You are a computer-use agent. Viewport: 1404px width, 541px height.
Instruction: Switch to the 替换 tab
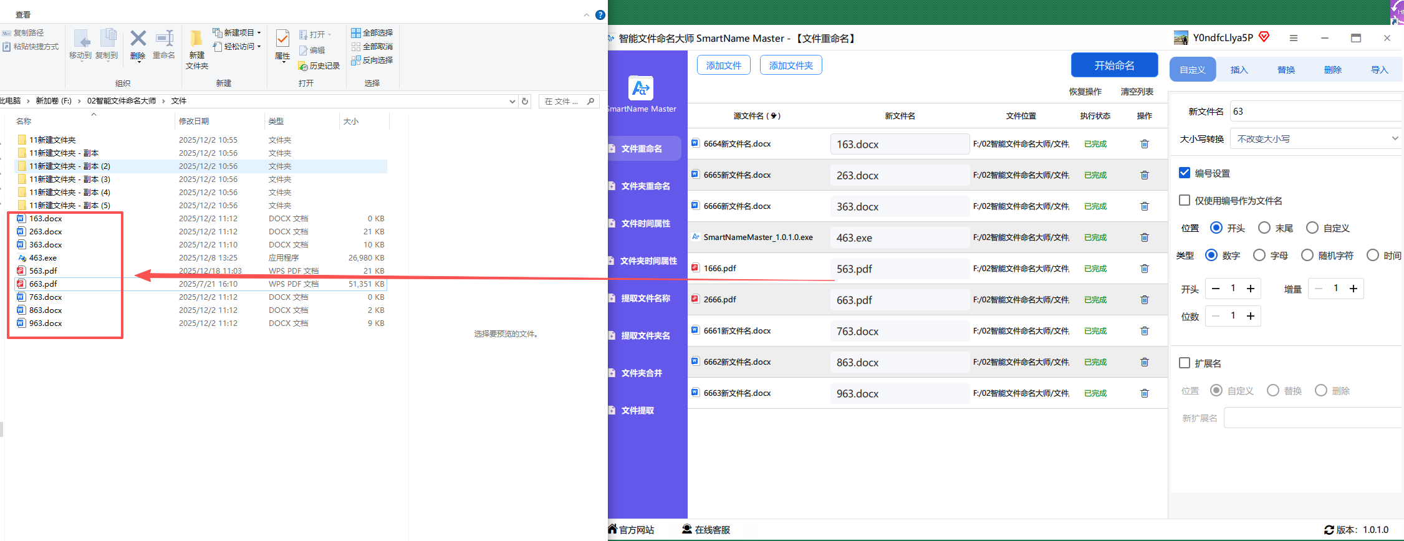[x=1286, y=69]
